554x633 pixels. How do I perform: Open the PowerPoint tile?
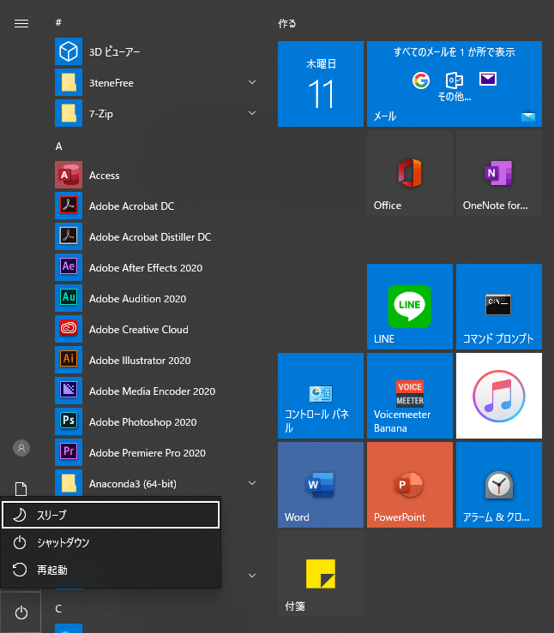(x=410, y=485)
